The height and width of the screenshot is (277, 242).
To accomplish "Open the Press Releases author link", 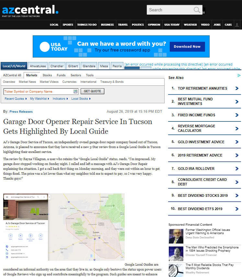I will point(21,112).
